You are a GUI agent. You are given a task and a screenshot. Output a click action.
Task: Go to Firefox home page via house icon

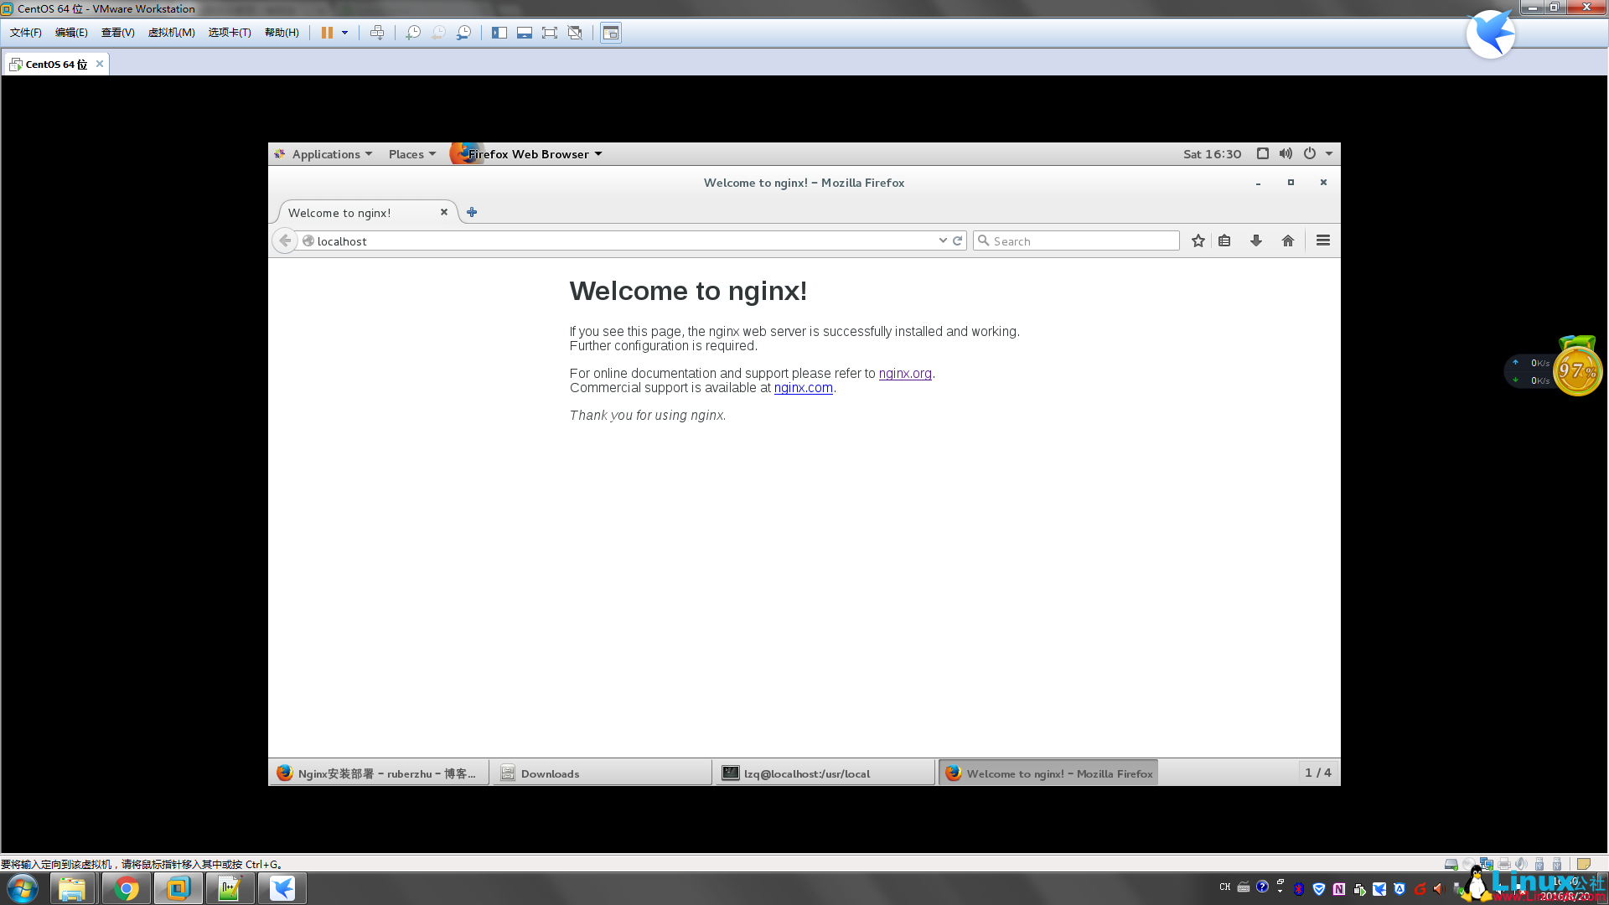[x=1288, y=240]
